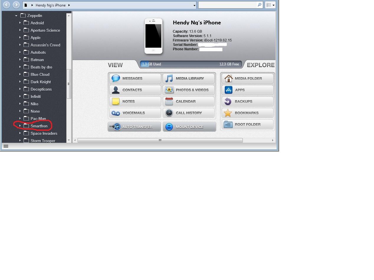The image size is (374, 280).
Task: Click the Nike folder icon
Action: [x=26, y=104]
